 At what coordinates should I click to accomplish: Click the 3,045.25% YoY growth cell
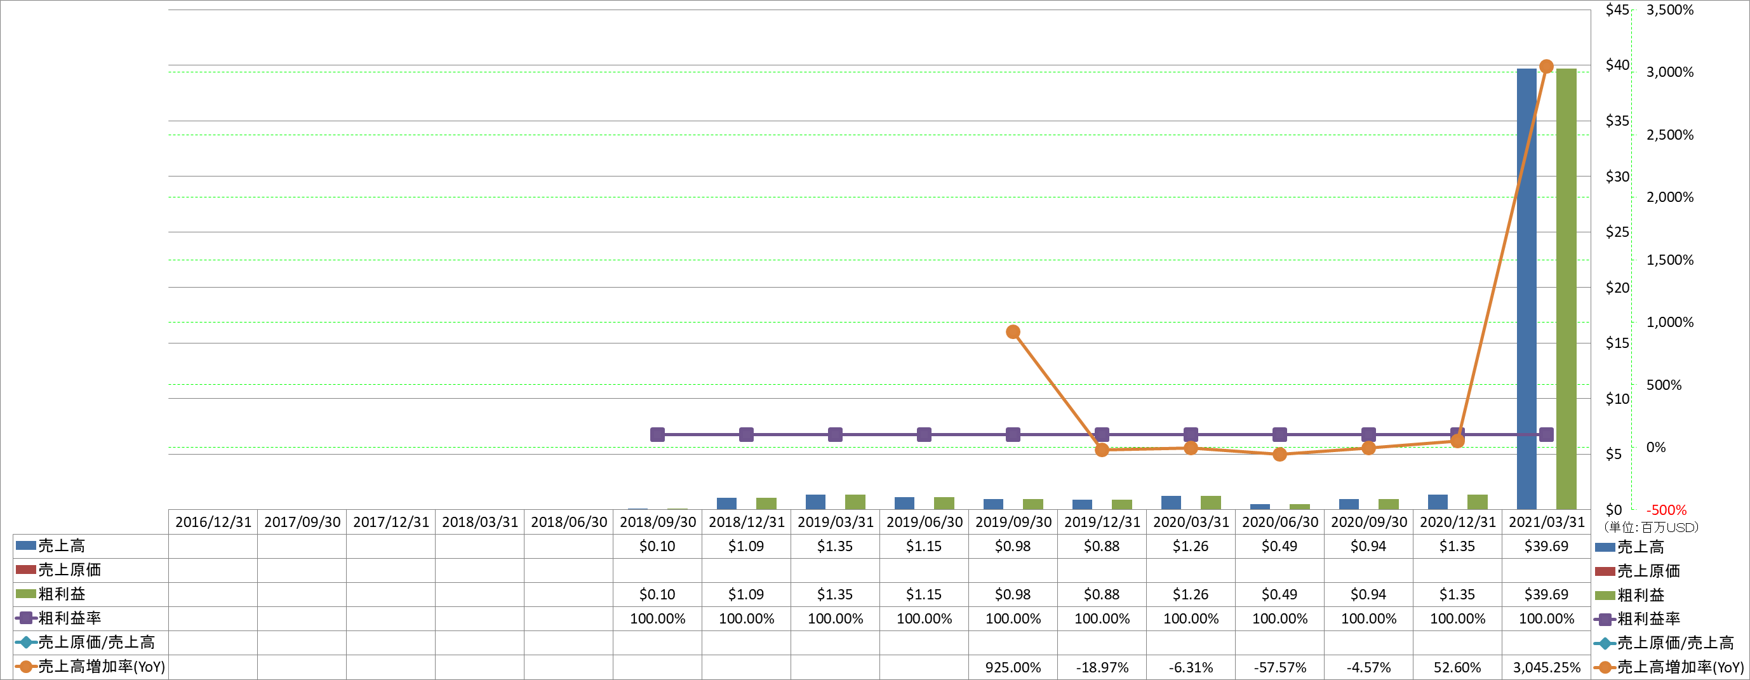(x=1547, y=667)
